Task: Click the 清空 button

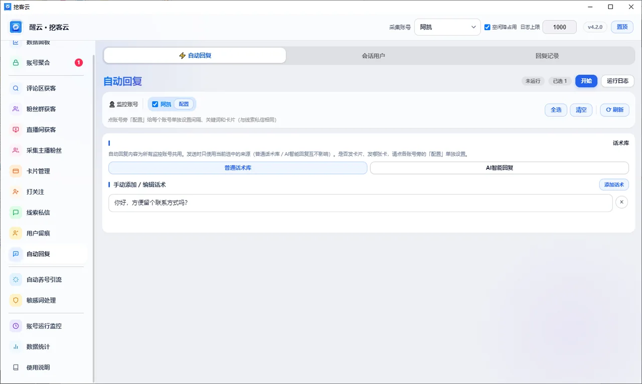Action: point(581,110)
